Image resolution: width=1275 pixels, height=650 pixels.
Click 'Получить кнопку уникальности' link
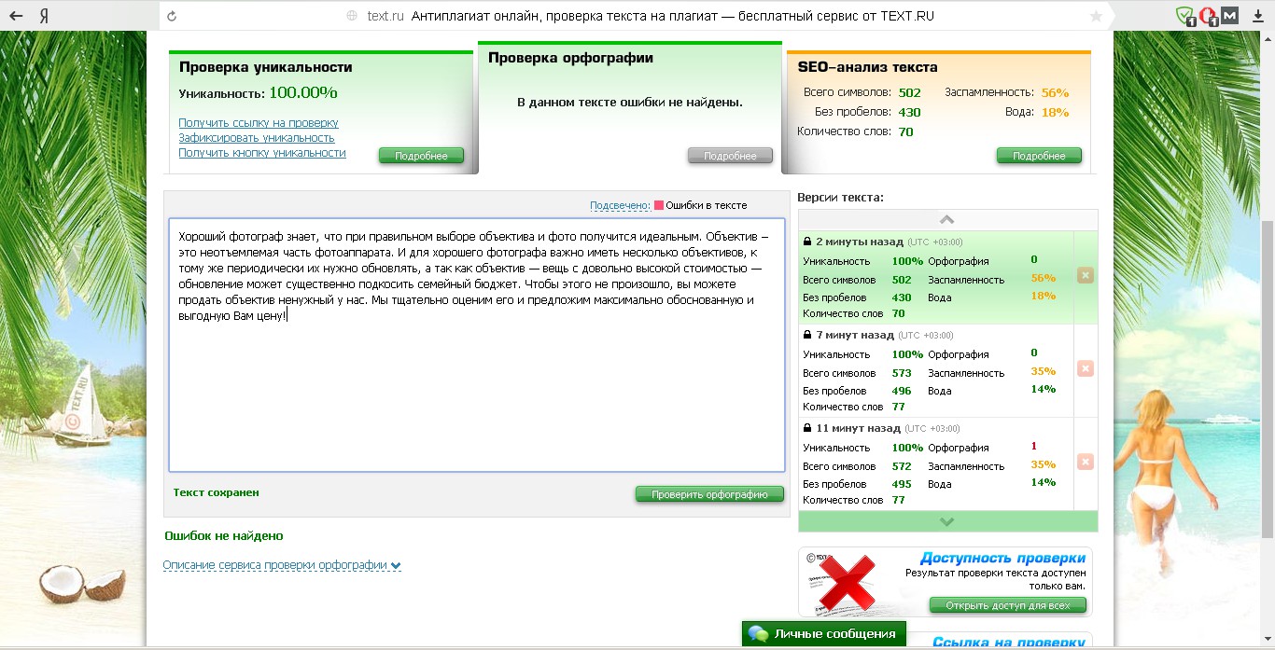point(262,153)
